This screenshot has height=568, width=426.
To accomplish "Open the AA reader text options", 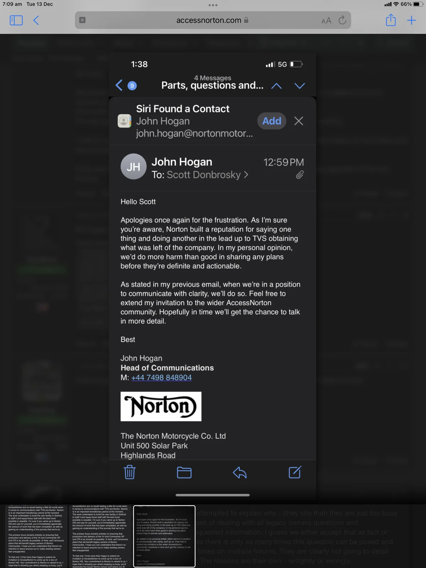I will [326, 21].
